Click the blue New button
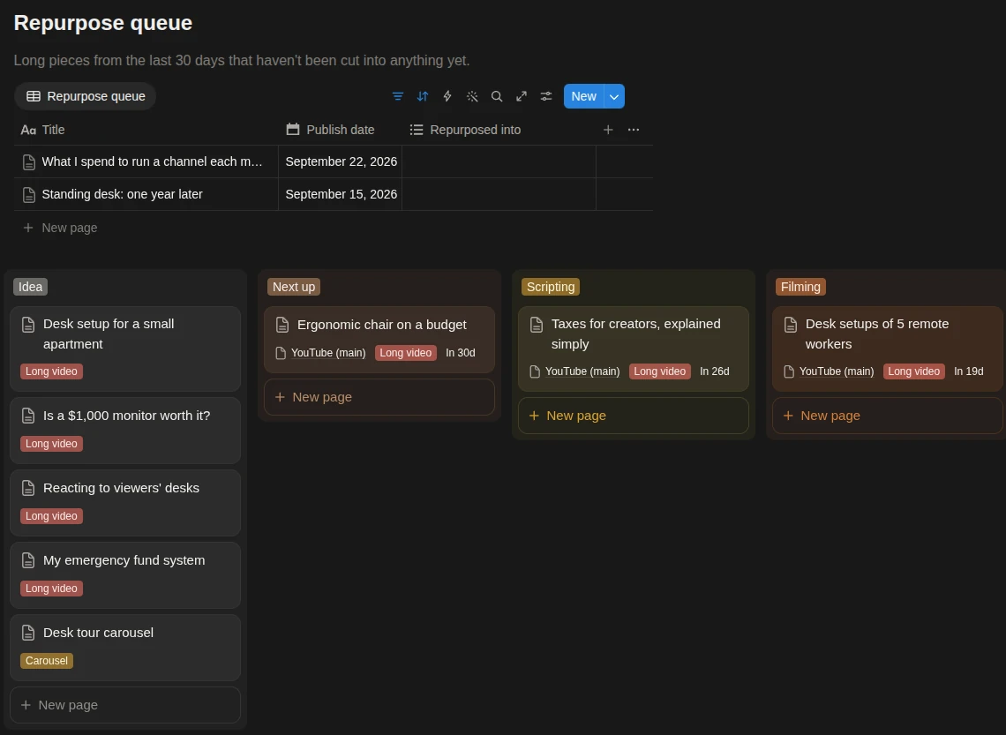 584,96
